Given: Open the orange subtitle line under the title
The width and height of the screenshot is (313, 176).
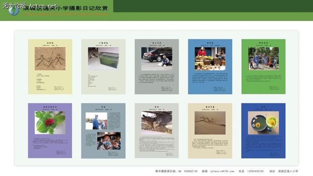Looking at the screenshot, I should [x=65, y=14].
